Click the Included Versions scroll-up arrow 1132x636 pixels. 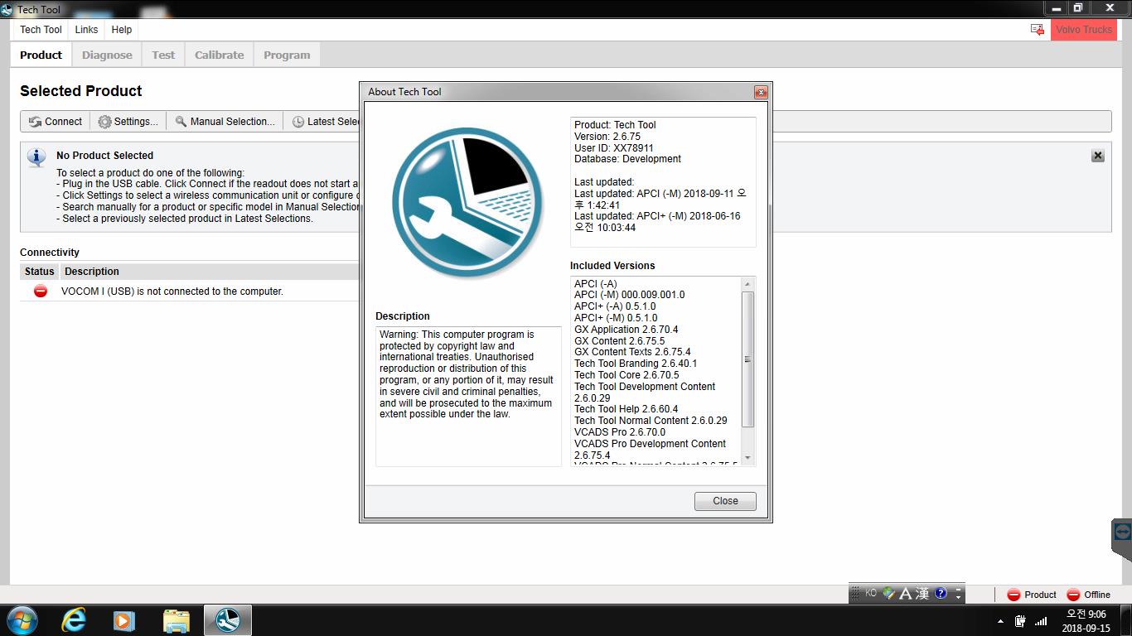tap(747, 284)
